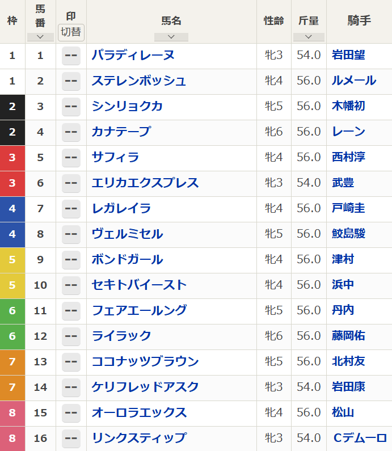392x451 pixels.
Task: View horse details for ココナッツブラウン
Action: (x=145, y=361)
